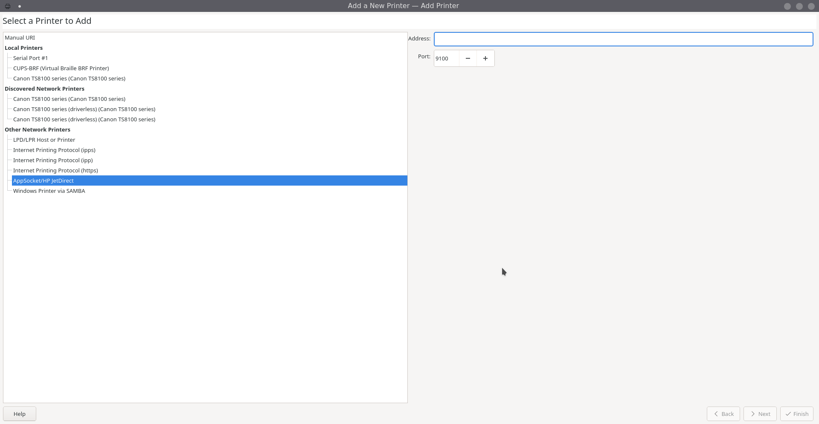Pick Canon TS8100 series under Discovered Network Printers
Image resolution: width=819 pixels, height=424 pixels.
[209, 99]
